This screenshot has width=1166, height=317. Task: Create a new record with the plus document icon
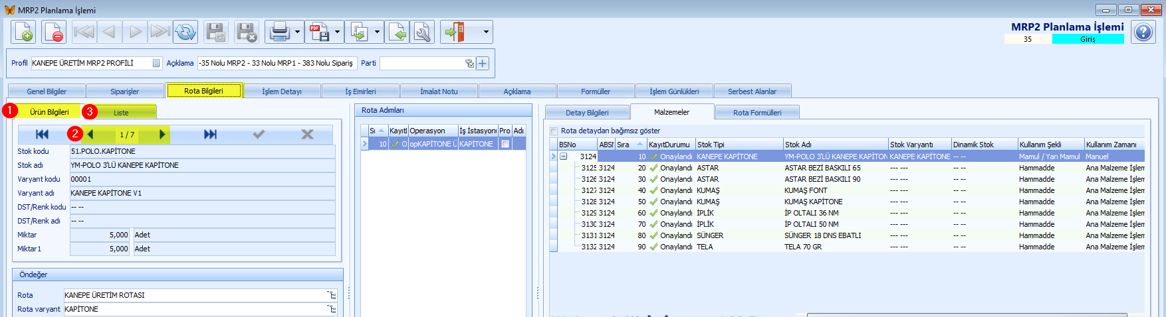pos(24,32)
